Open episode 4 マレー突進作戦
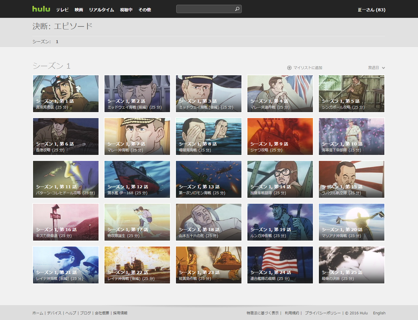Image resolution: width=418 pixels, height=320 pixels. coord(280,94)
